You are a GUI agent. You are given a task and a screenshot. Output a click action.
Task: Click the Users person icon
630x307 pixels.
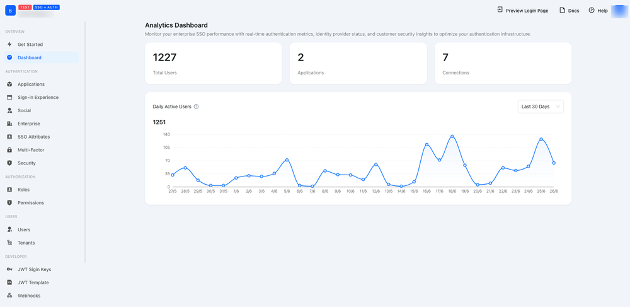pyautogui.click(x=9, y=229)
